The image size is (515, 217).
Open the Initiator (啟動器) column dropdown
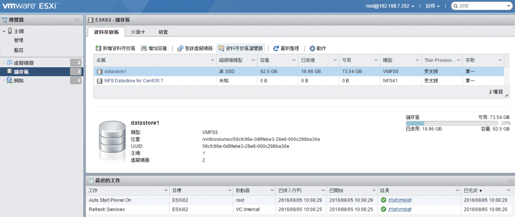click(272, 190)
